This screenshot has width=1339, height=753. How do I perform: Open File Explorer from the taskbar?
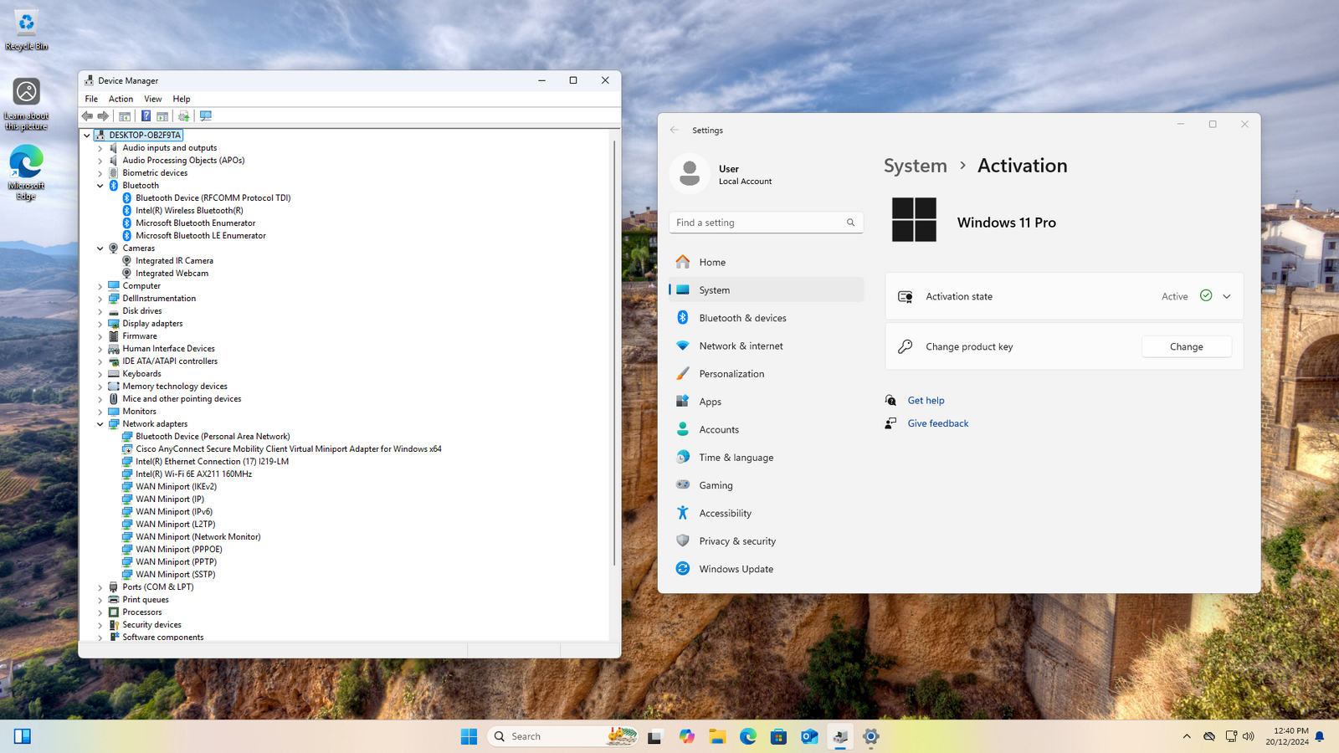click(717, 736)
